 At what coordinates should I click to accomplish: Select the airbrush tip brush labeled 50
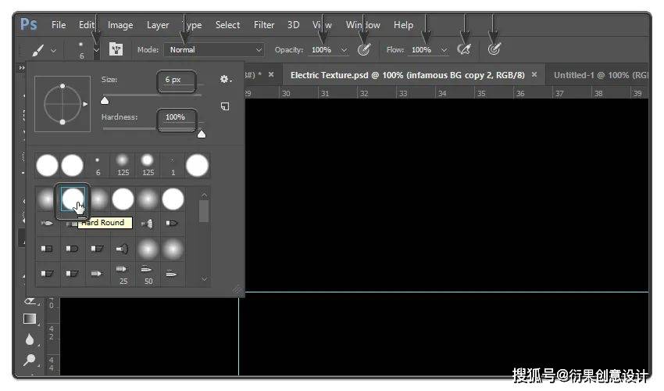click(x=148, y=274)
